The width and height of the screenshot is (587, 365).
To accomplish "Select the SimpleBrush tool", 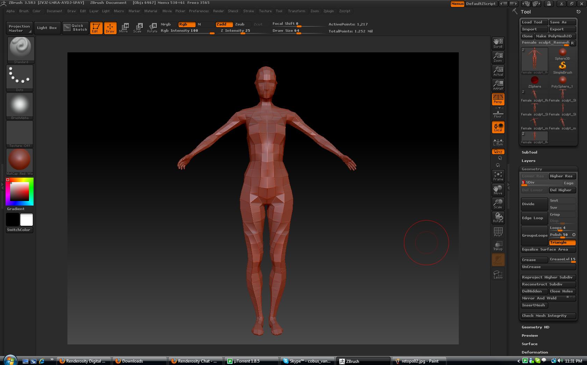I will click(x=563, y=68).
